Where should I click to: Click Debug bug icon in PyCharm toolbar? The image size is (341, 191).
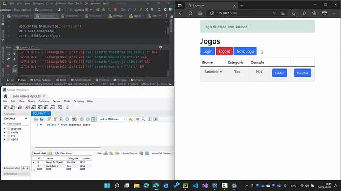(x=104, y=10)
